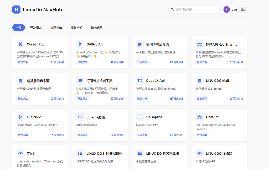This screenshot has height=169, width=269.
Task: Click the CoCopilot list icon
Action: pos(140,117)
